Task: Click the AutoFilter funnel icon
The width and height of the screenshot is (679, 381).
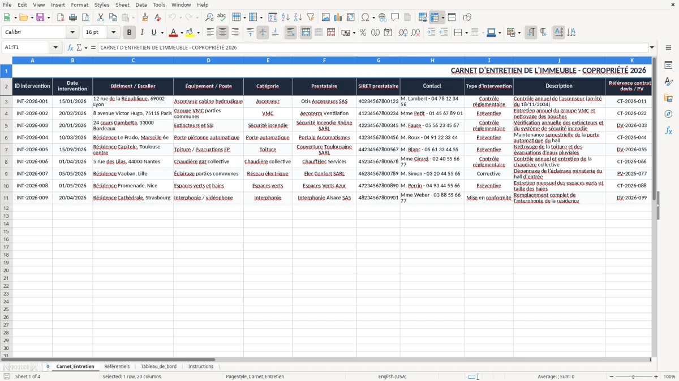Action: (311, 17)
